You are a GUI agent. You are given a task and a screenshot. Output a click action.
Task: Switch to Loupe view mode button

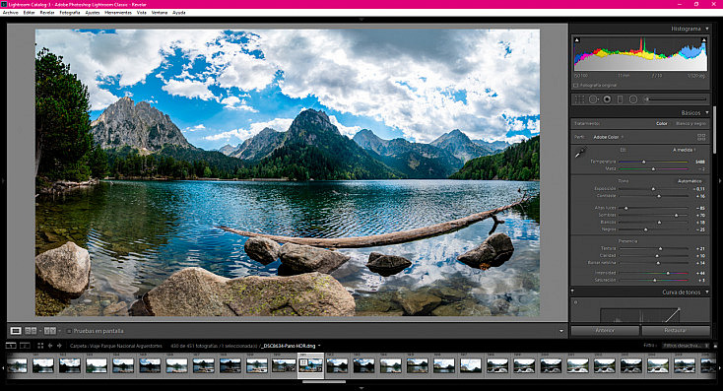point(16,331)
